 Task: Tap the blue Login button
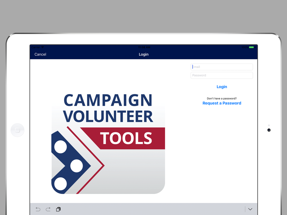222,87
